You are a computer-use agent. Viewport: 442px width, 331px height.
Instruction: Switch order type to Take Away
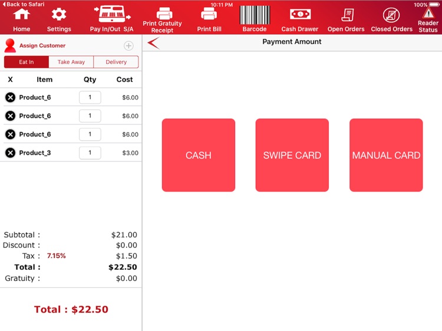coord(71,62)
